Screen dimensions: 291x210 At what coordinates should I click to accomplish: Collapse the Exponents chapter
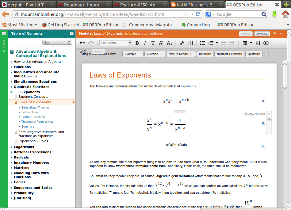(12, 92)
